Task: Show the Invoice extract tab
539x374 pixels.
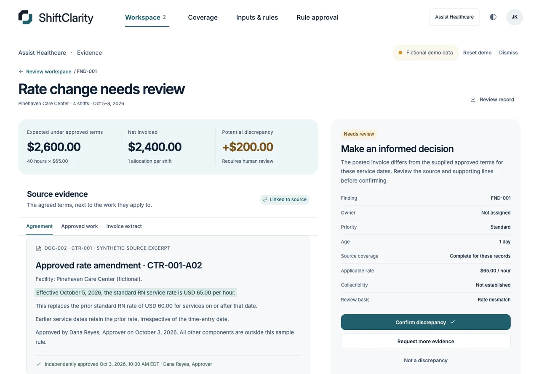Action: [124, 226]
